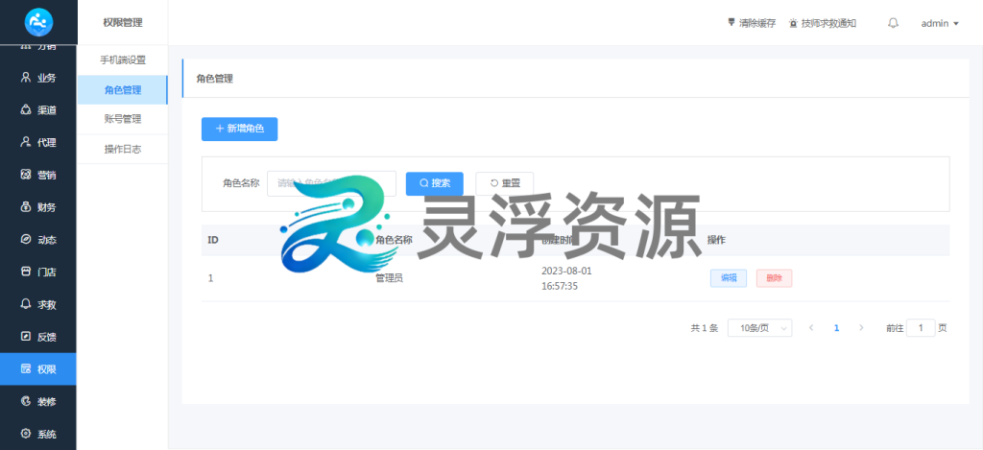
Task: Open the 求救 sidebar section
Action: [x=38, y=304]
